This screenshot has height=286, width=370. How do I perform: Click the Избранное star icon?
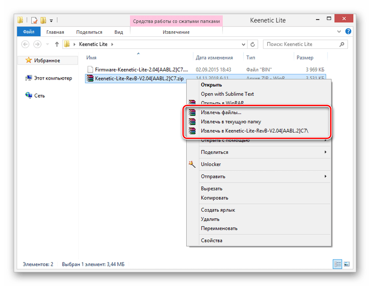pos(29,60)
